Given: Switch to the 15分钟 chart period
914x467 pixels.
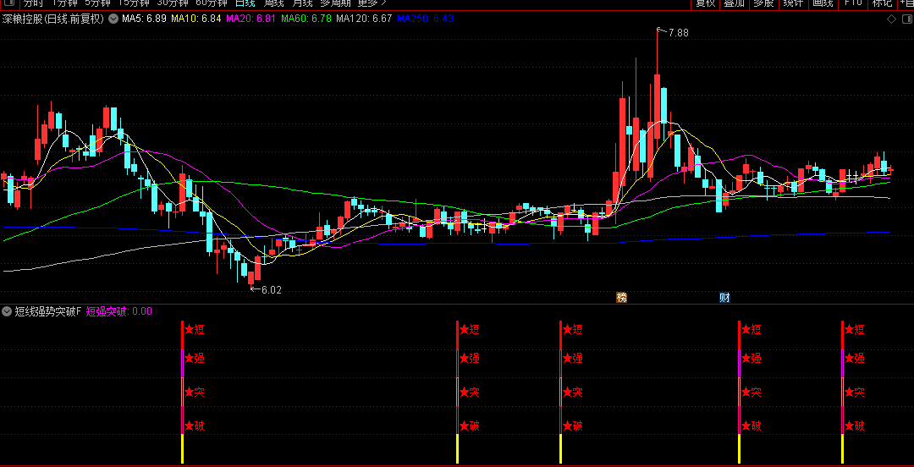Looking at the screenshot, I should [134, 3].
